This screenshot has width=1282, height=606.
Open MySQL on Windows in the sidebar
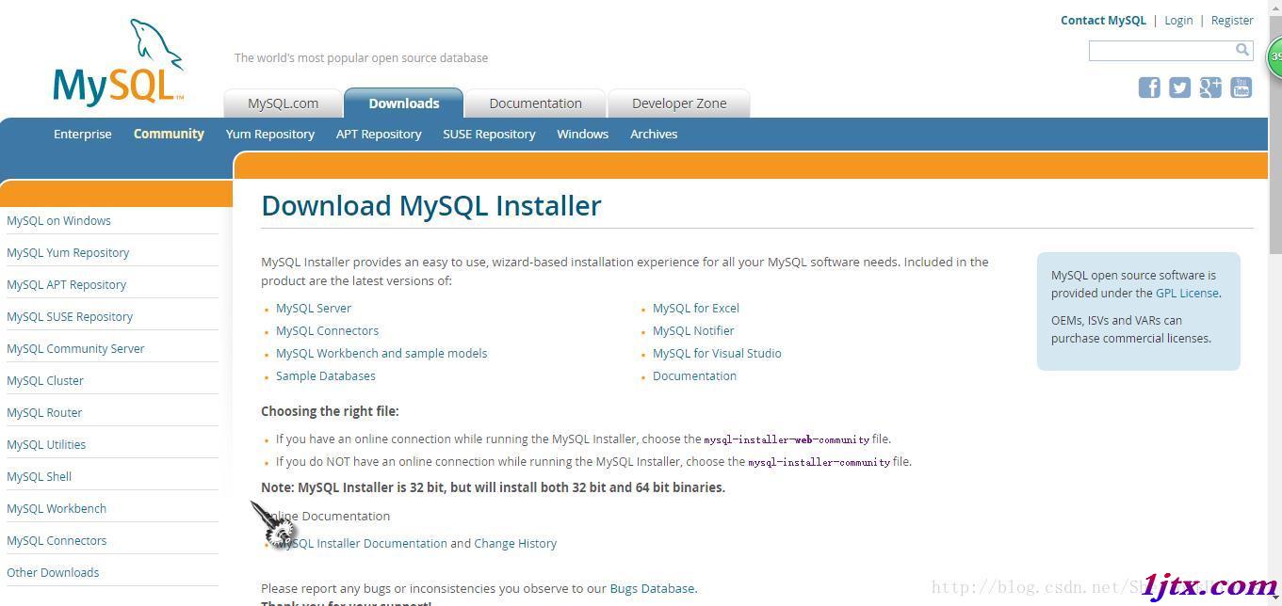58,220
